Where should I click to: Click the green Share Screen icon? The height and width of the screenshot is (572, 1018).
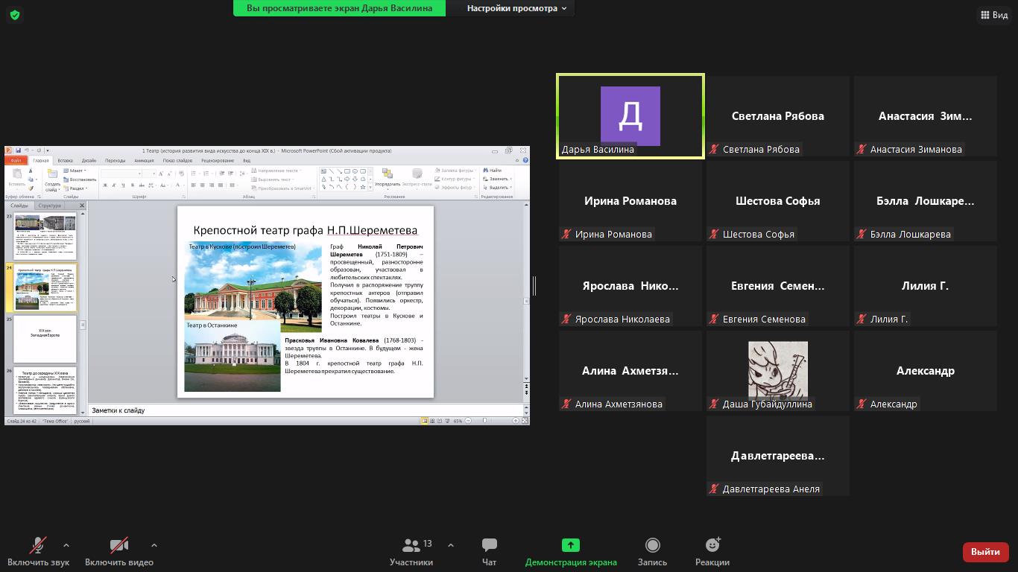pyautogui.click(x=570, y=546)
